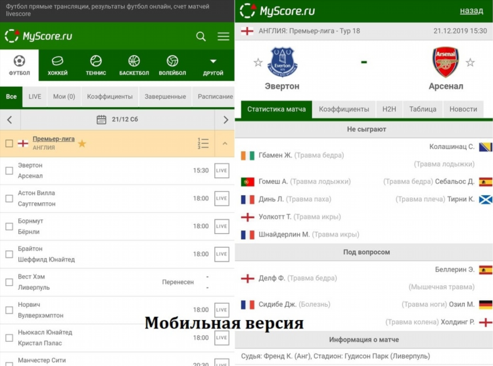The width and height of the screenshot is (493, 366).
Task: Select the LIVE filter tab
Action: (x=35, y=97)
